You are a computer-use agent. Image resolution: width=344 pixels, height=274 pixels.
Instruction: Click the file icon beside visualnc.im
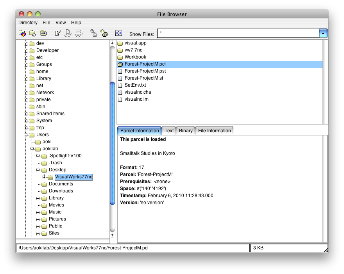pos(120,99)
